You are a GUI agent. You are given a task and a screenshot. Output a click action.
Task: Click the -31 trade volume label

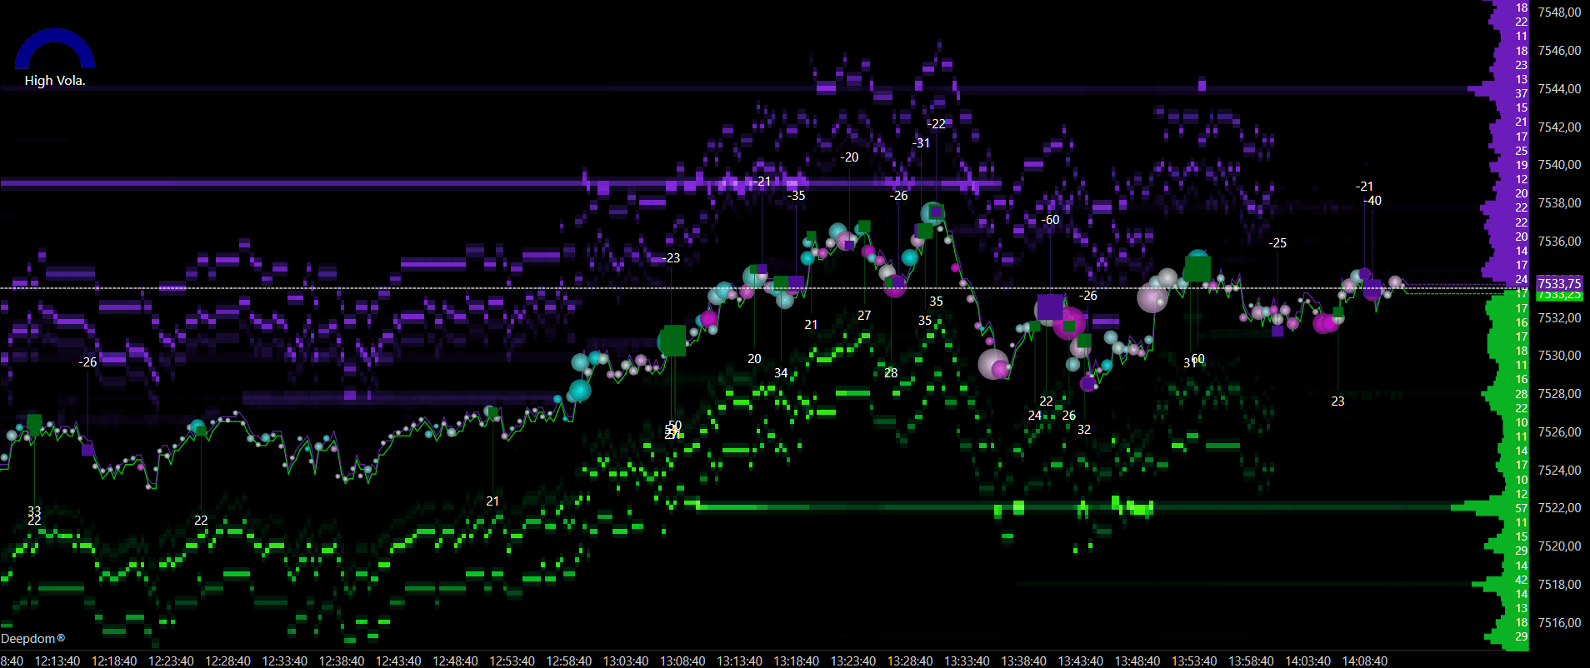tap(920, 143)
